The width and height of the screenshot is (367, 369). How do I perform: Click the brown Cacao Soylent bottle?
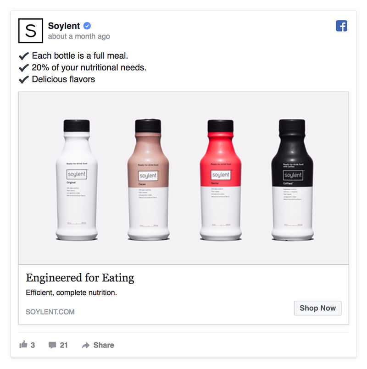point(148,180)
